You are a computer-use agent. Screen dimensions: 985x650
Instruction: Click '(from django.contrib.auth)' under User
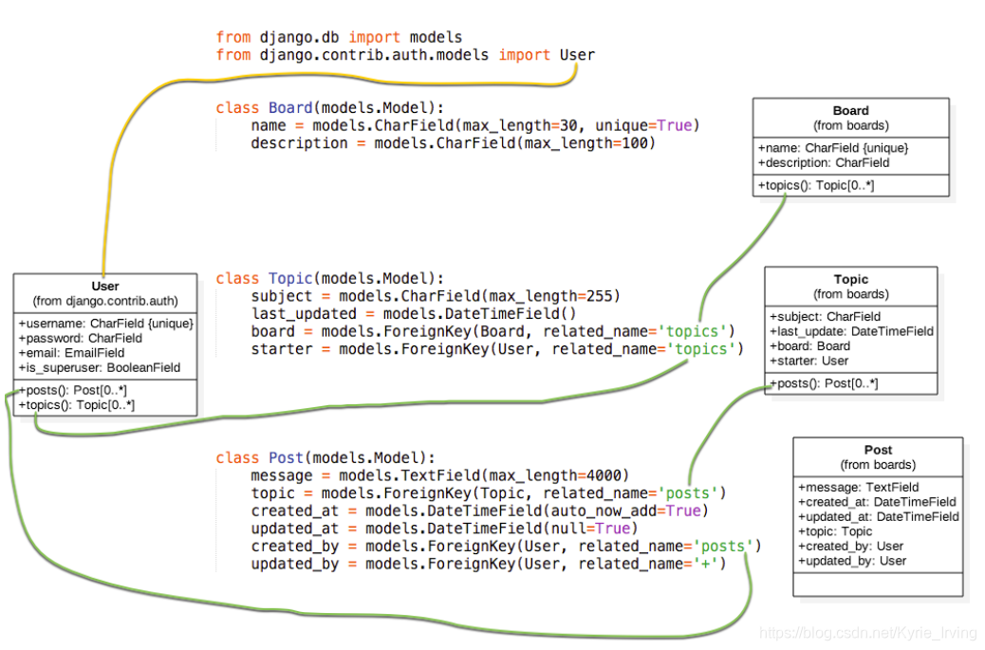[105, 301]
